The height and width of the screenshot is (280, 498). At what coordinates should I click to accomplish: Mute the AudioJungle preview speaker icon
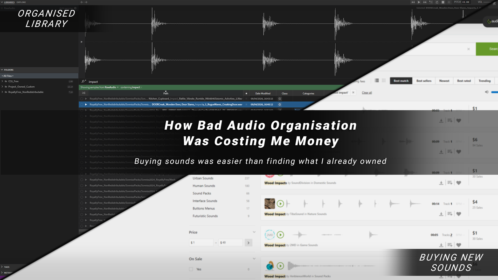487,92
